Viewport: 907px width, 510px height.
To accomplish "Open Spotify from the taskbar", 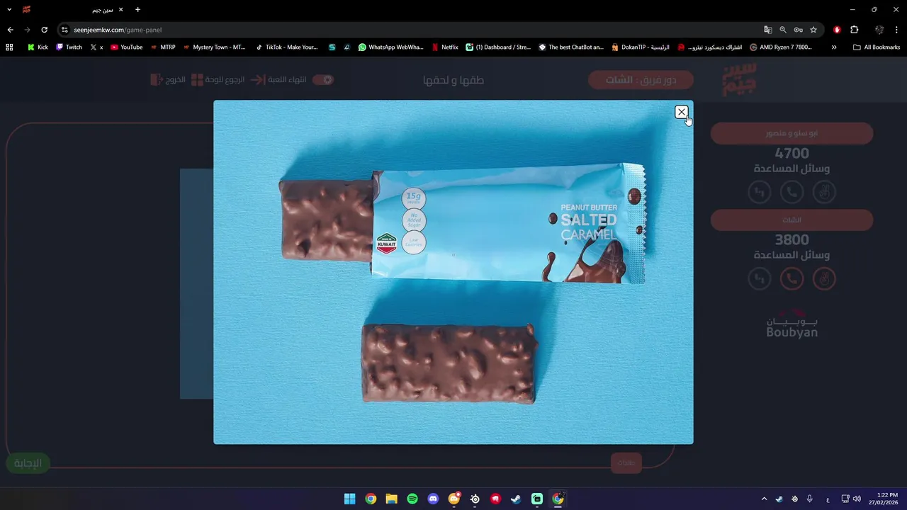I will (412, 499).
